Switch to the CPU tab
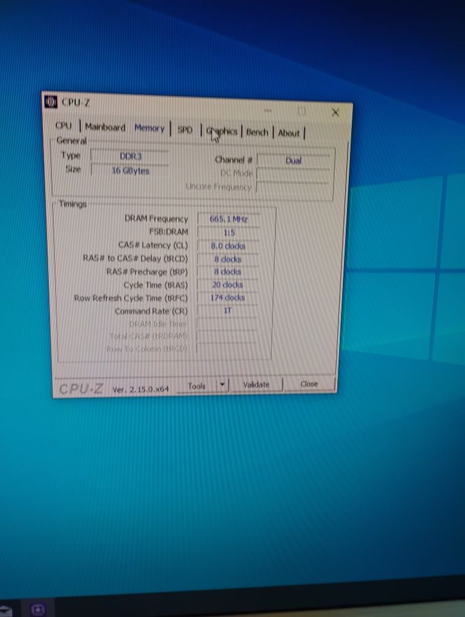 click(64, 126)
